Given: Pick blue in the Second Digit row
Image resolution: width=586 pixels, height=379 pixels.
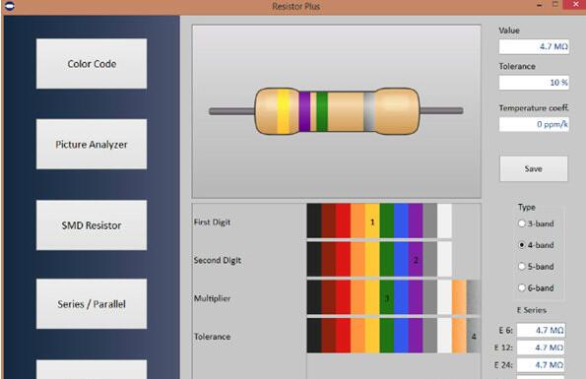Looking at the screenshot, I should coord(401,259).
